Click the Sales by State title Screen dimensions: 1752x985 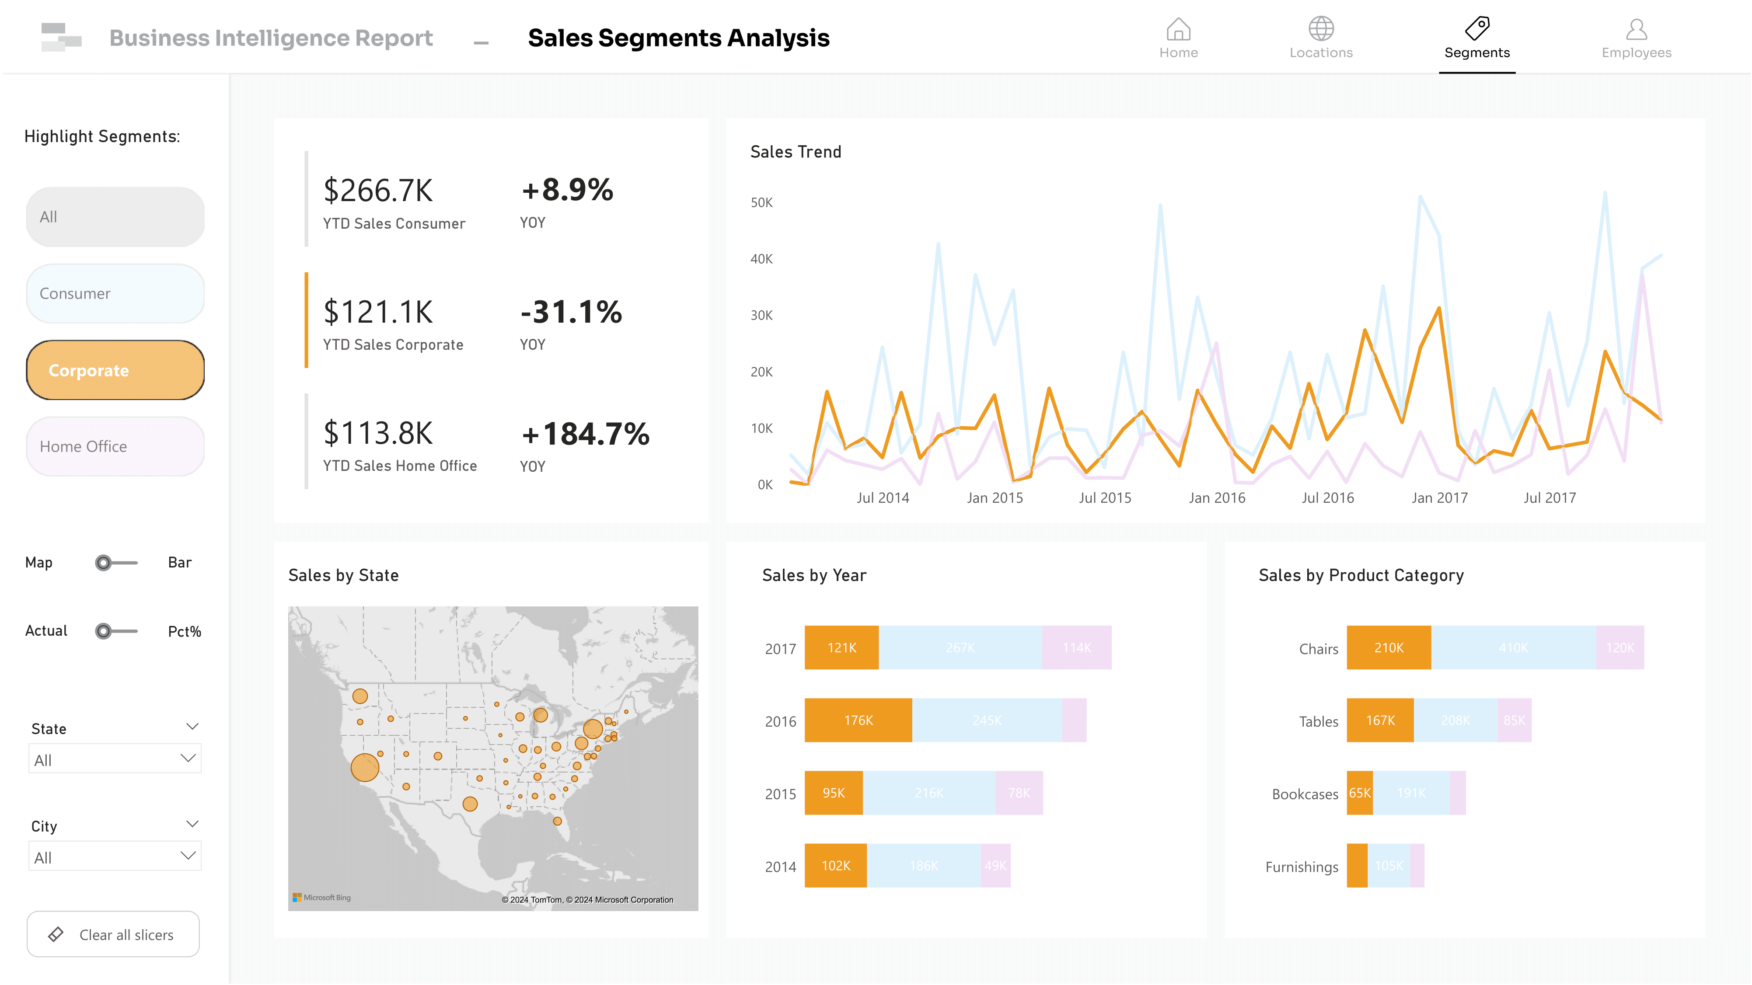pos(343,576)
